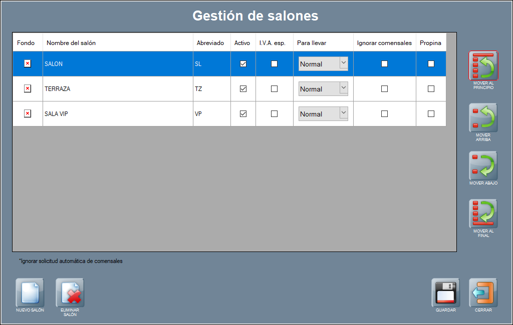Create a new room with Nuevo Salón

30,292
